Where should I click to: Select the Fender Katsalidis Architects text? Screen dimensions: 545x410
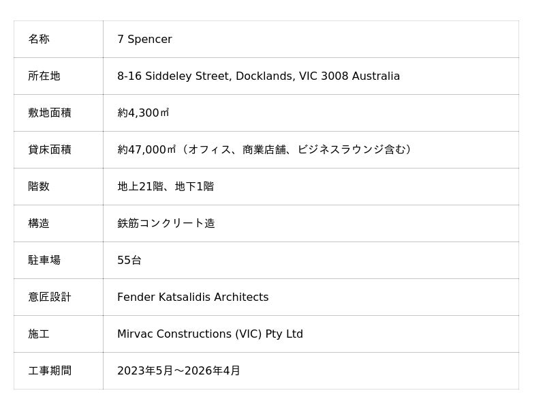pyautogui.click(x=193, y=297)
